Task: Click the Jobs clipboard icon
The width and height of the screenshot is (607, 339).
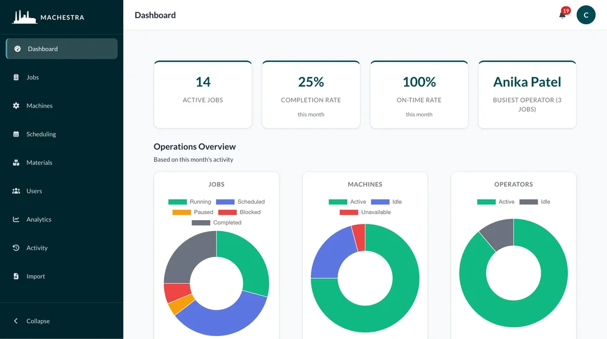Action: [x=16, y=77]
